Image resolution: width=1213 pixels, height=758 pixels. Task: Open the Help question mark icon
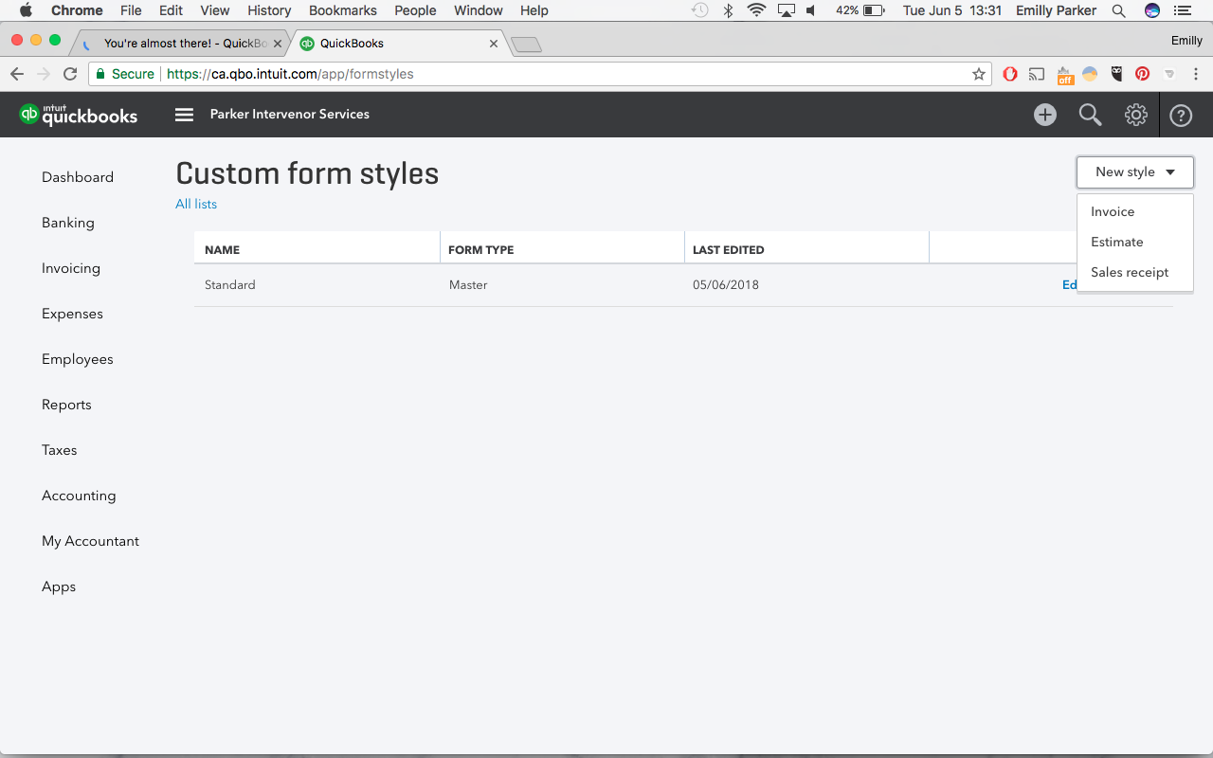point(1180,114)
